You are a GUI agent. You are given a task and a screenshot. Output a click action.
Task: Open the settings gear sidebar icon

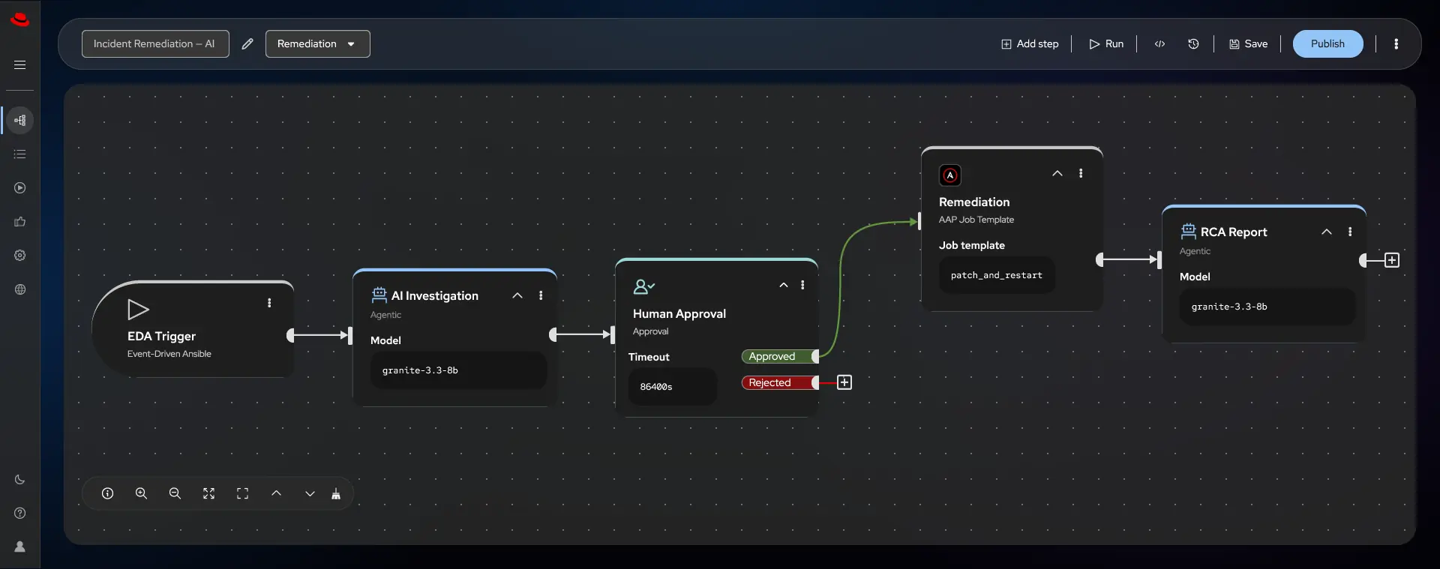[20, 255]
